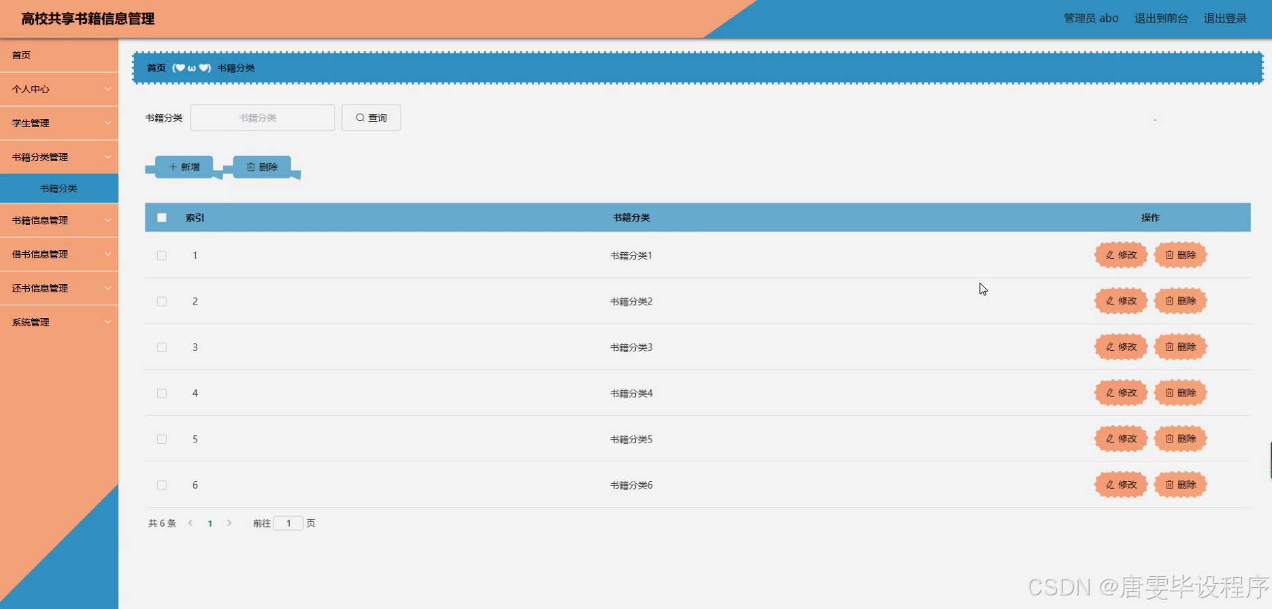Click the 首页 breadcrumb link
The width and height of the screenshot is (1272, 609).
point(156,68)
